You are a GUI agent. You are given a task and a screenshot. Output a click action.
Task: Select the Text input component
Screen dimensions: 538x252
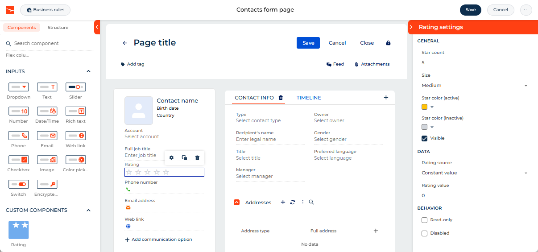pyautogui.click(x=47, y=91)
